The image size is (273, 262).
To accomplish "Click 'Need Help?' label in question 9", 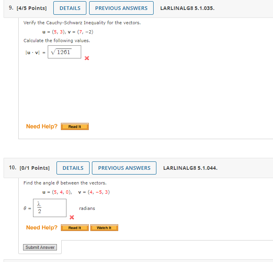I will (42, 126).
